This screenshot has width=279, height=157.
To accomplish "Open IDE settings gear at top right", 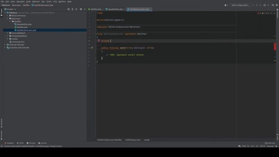I will point(277,5).
